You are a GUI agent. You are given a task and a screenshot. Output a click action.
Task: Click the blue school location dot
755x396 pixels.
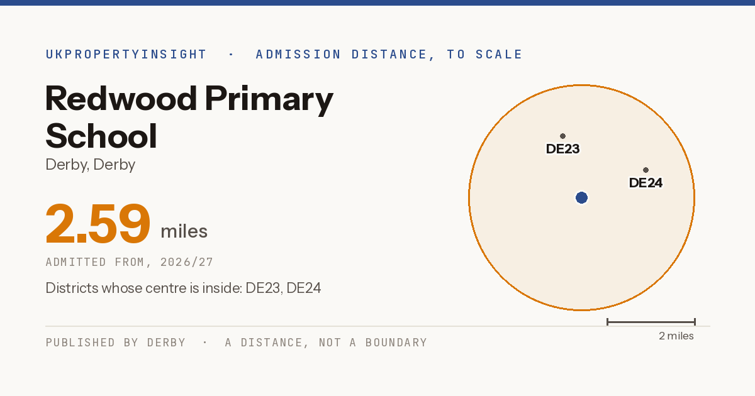pyautogui.click(x=581, y=198)
